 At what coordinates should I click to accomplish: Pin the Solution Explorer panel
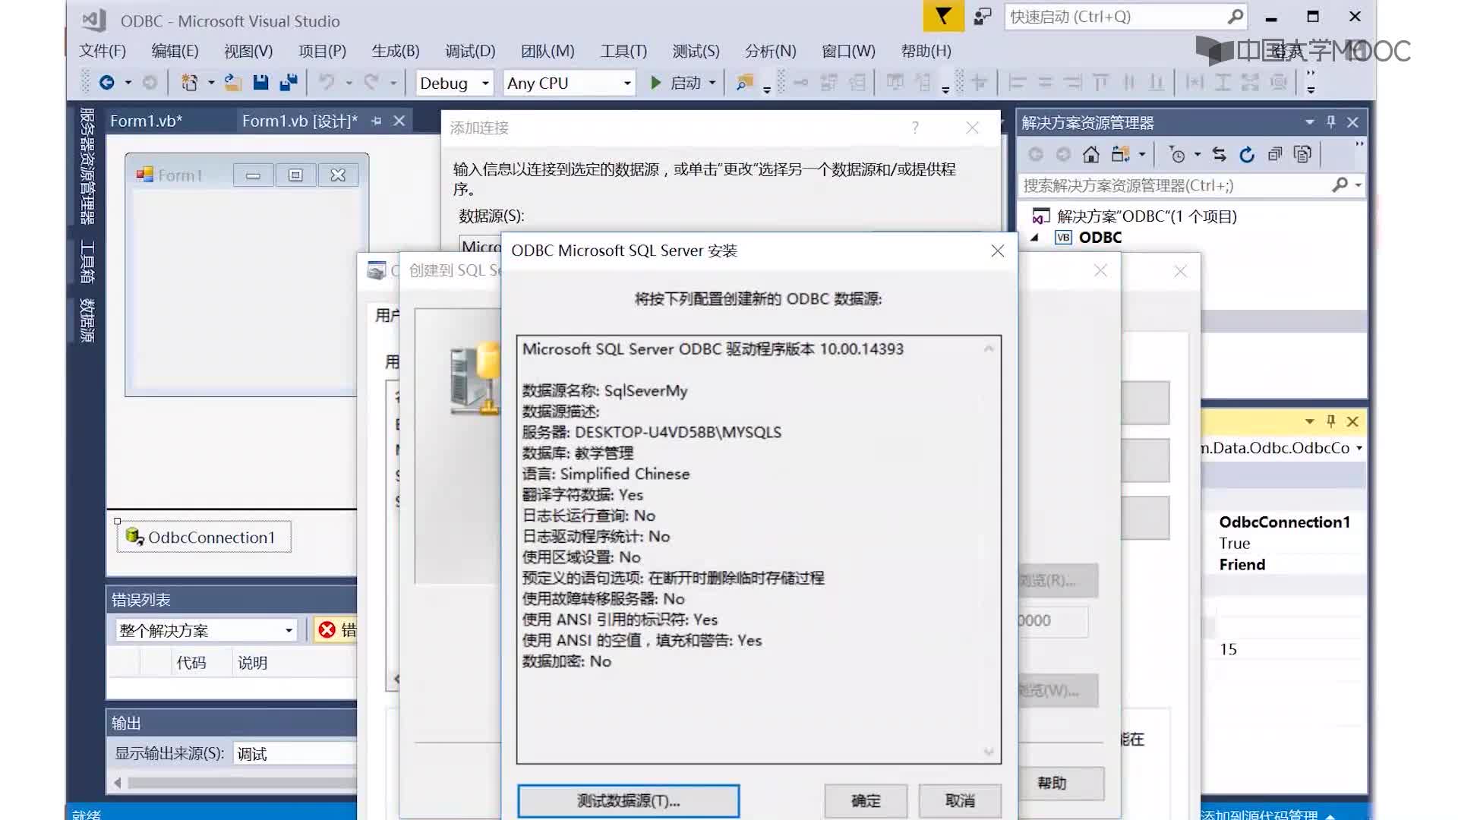(x=1330, y=121)
